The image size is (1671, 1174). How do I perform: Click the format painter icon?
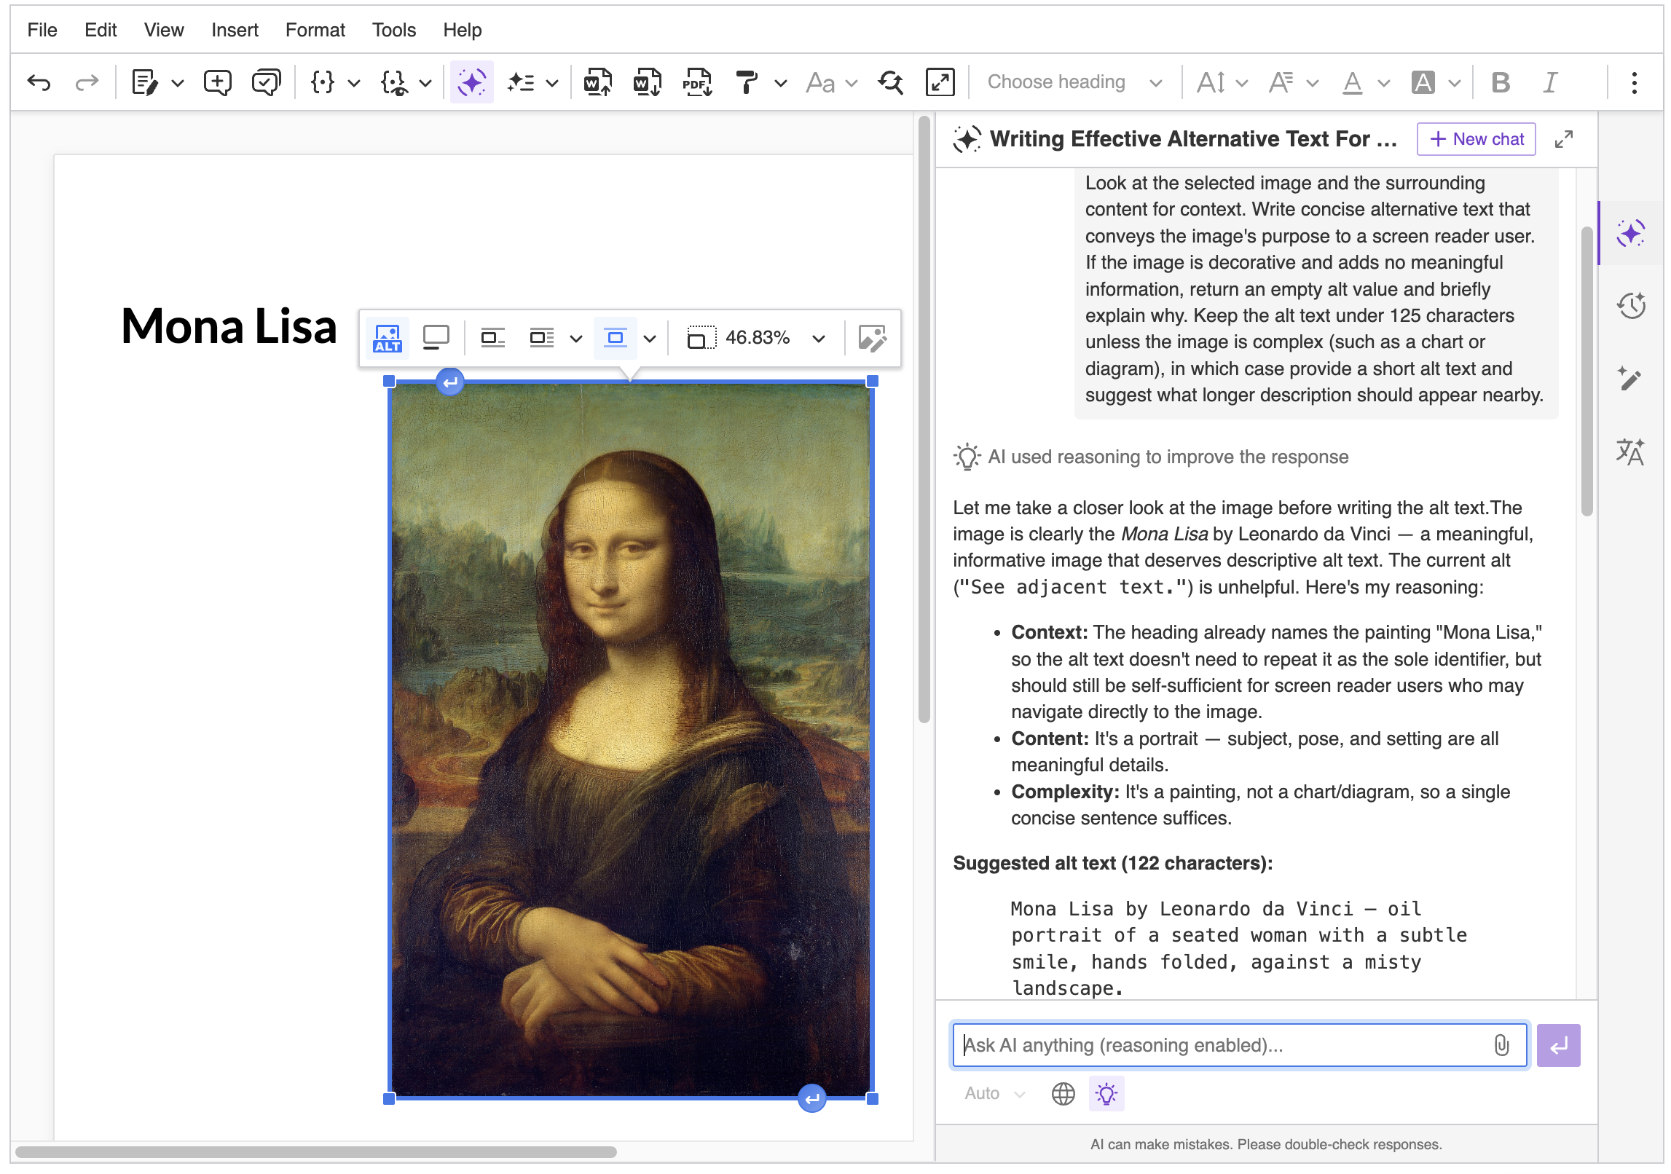[x=747, y=82]
